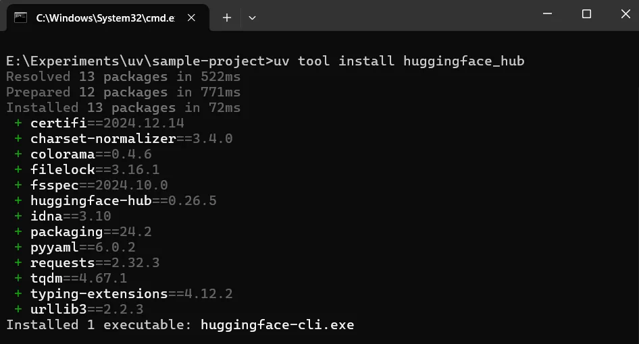This screenshot has height=344, width=639.
Task: Expand the new tab profile dropdown chevron
Action: (x=252, y=18)
